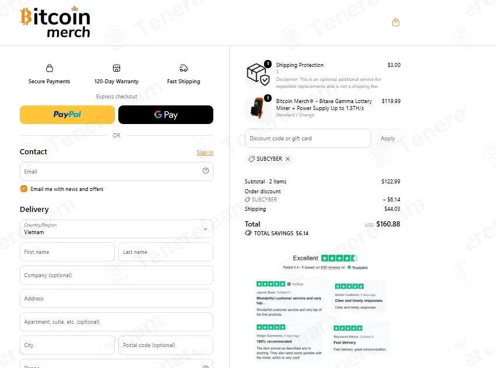Focus the Postal code optional field
496x368 pixels.
tap(166, 345)
